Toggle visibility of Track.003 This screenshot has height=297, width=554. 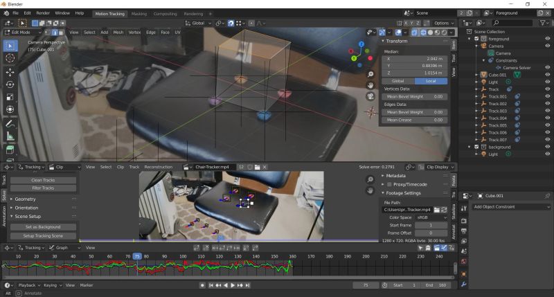pos(547,111)
